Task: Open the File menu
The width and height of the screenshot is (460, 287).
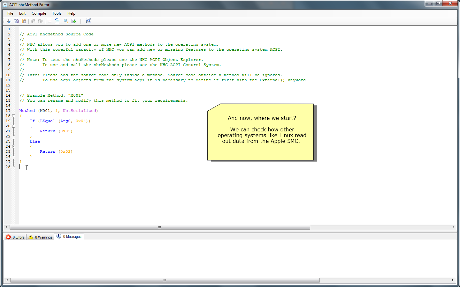Action: tap(10, 13)
